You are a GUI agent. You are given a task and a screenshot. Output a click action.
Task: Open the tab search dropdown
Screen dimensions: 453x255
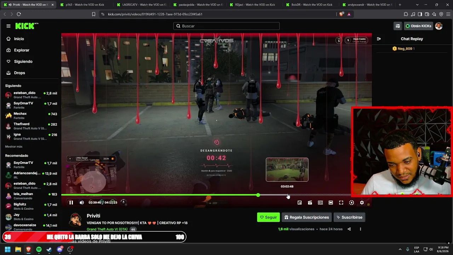417,5
